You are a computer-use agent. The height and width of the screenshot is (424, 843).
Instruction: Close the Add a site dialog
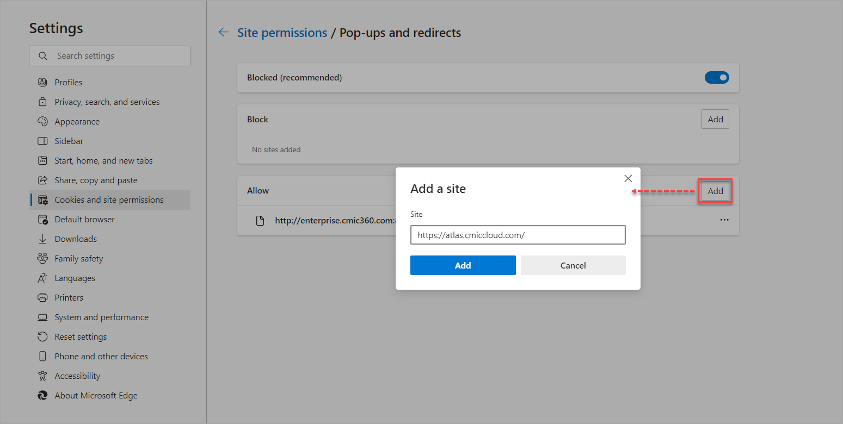pos(628,179)
